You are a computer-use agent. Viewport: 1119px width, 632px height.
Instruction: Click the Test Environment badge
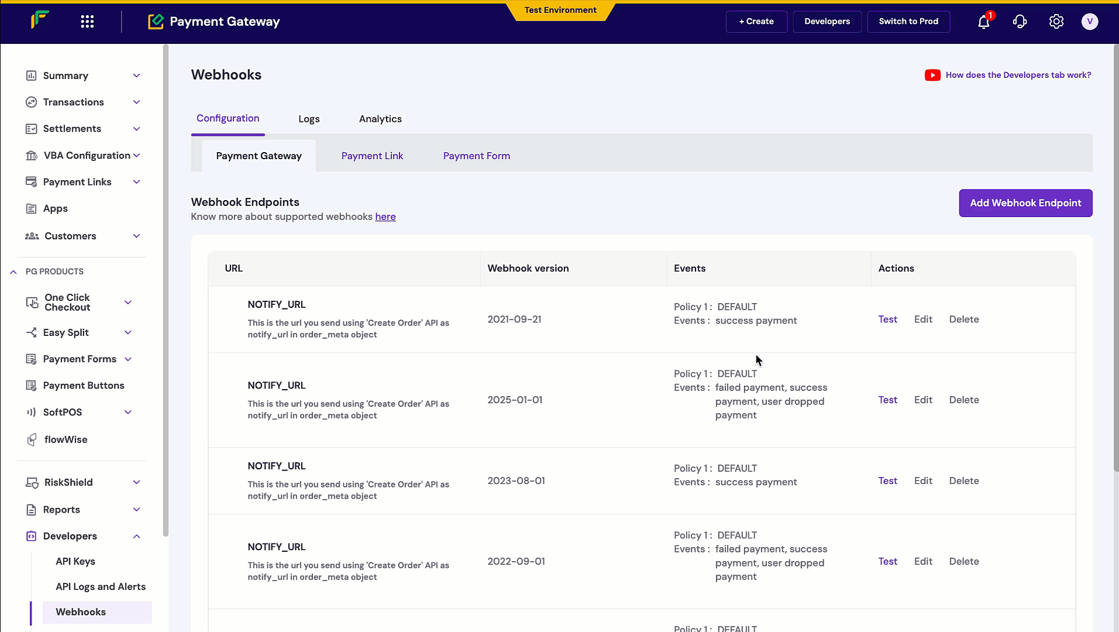(x=560, y=11)
